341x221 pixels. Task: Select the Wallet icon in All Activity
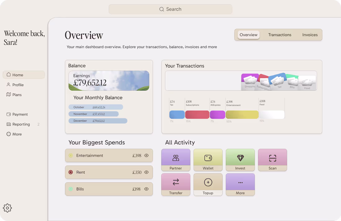(208, 158)
